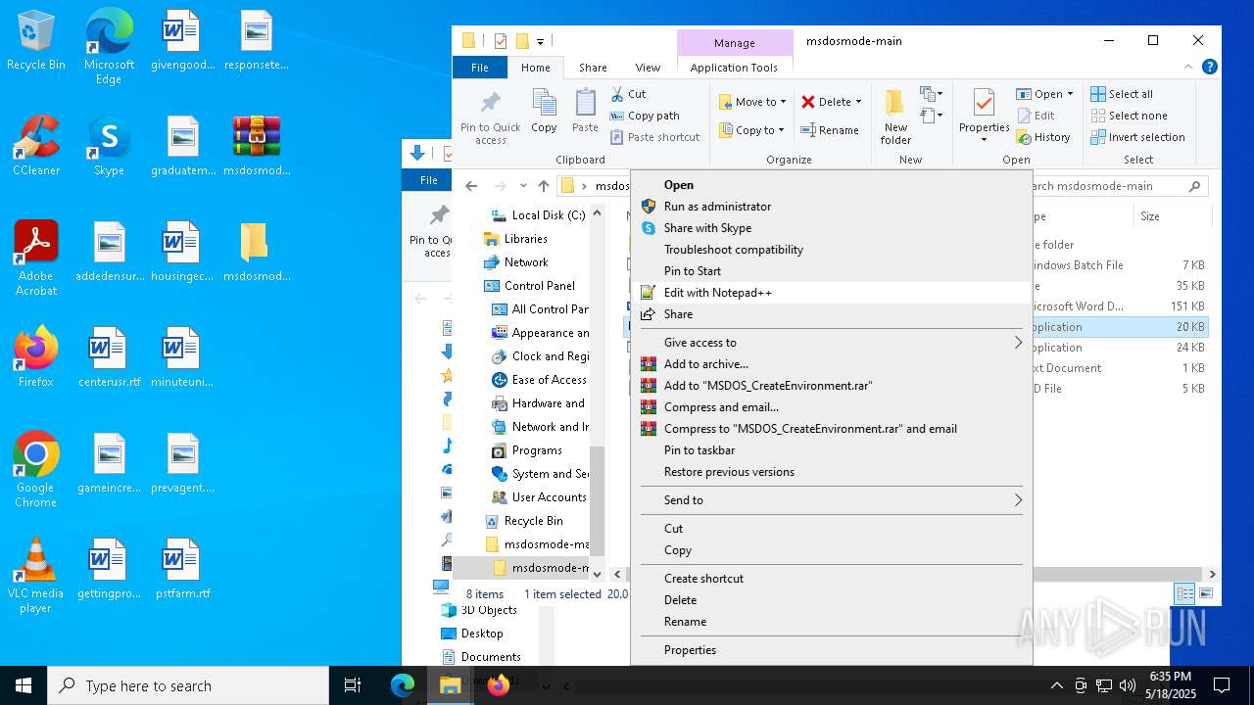Click the Up one level arrow
Viewport: 1254px width, 705px height.
543,186
